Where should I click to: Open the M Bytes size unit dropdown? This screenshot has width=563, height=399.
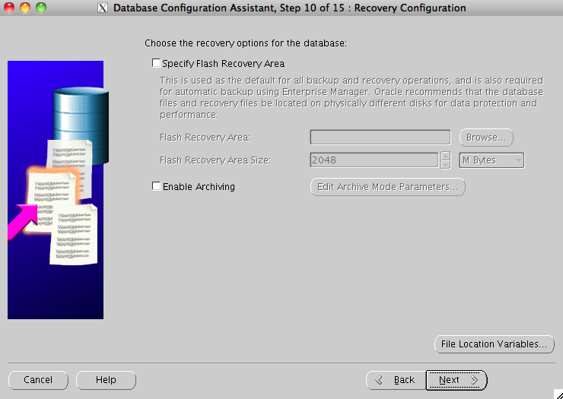point(492,160)
